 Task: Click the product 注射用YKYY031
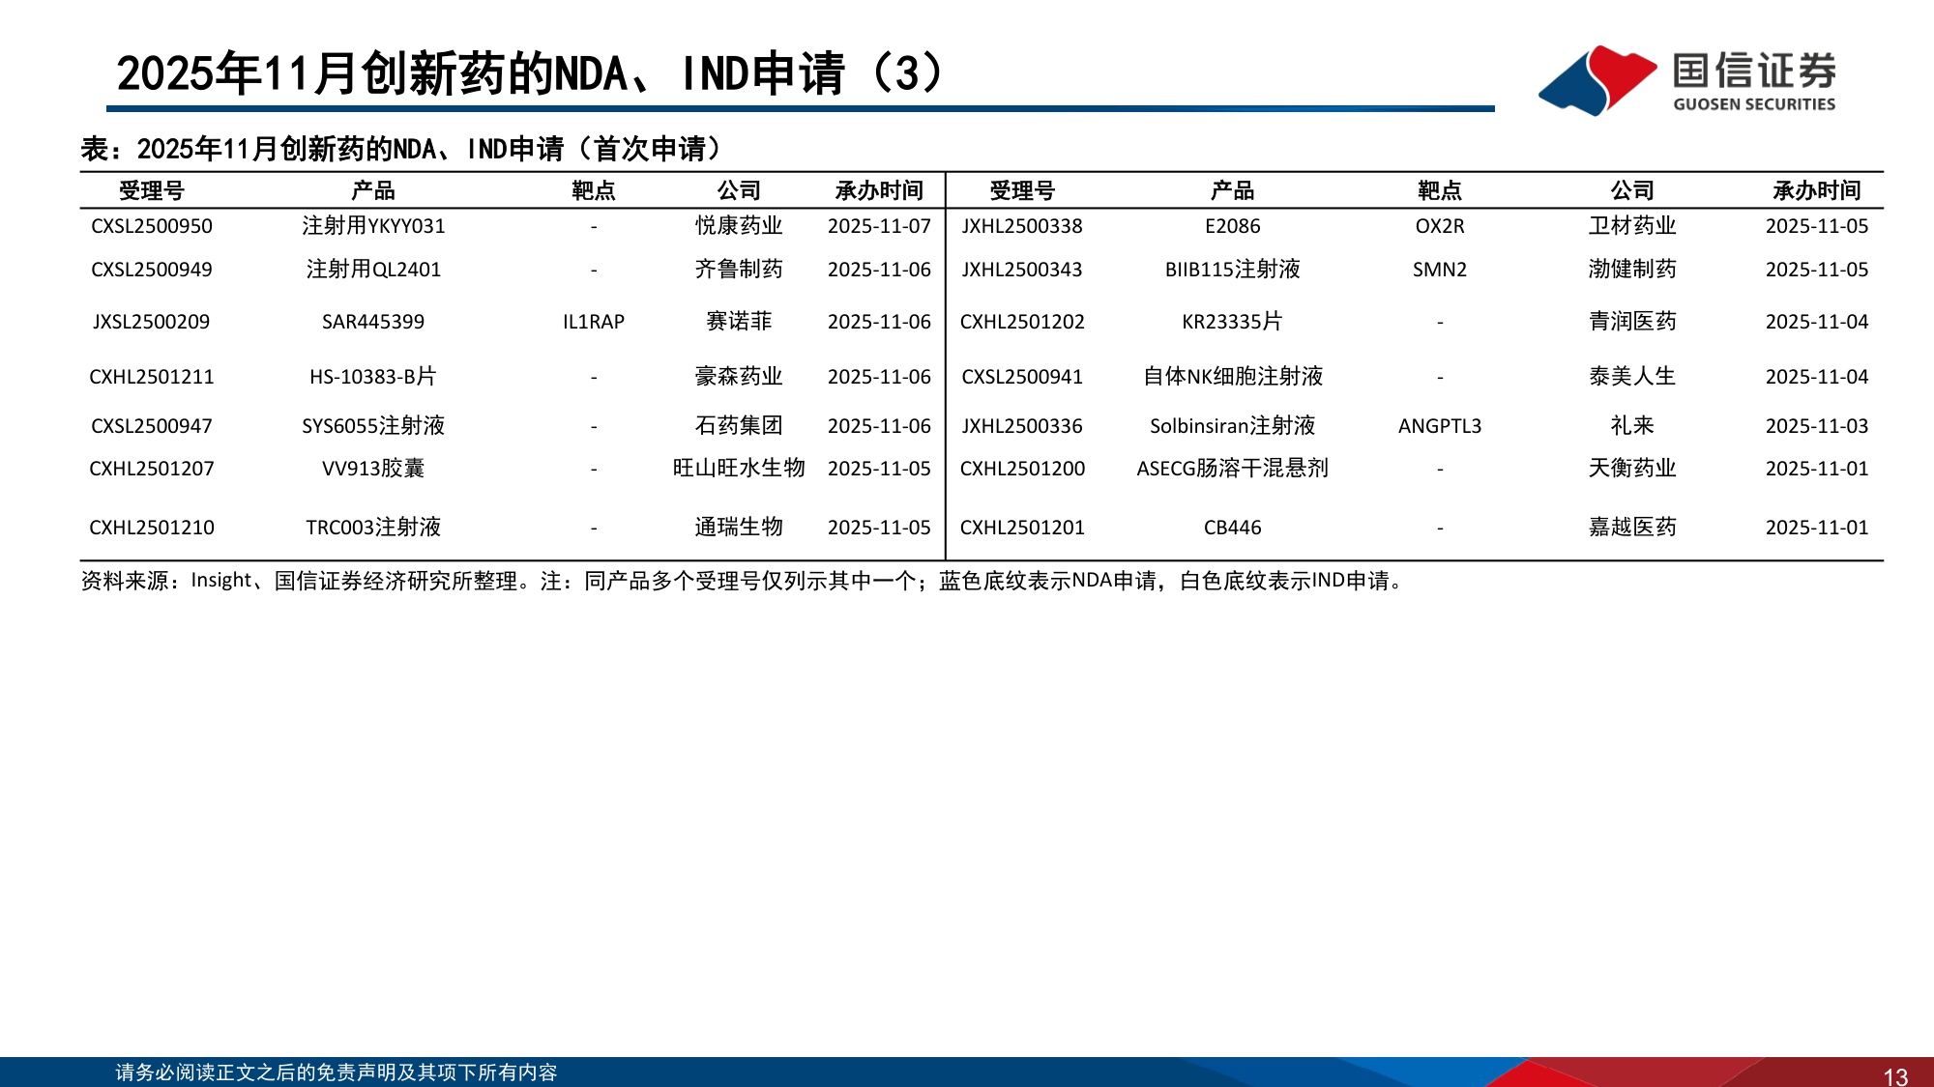point(375,227)
